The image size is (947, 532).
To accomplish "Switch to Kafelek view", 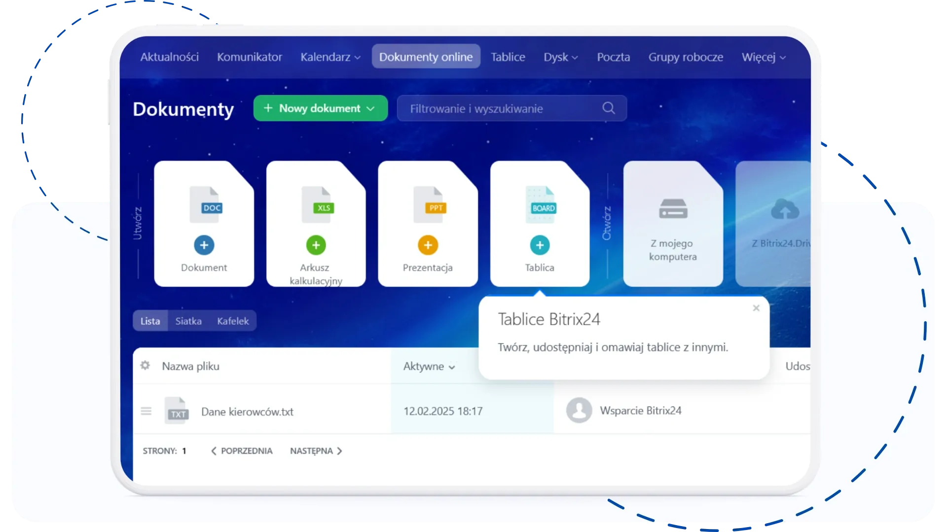I will 233,321.
